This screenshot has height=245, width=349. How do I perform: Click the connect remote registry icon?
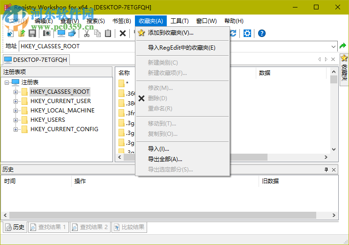pos(72,33)
